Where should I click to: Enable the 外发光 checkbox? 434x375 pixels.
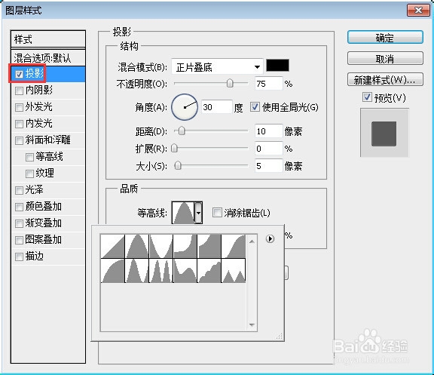tap(19, 107)
